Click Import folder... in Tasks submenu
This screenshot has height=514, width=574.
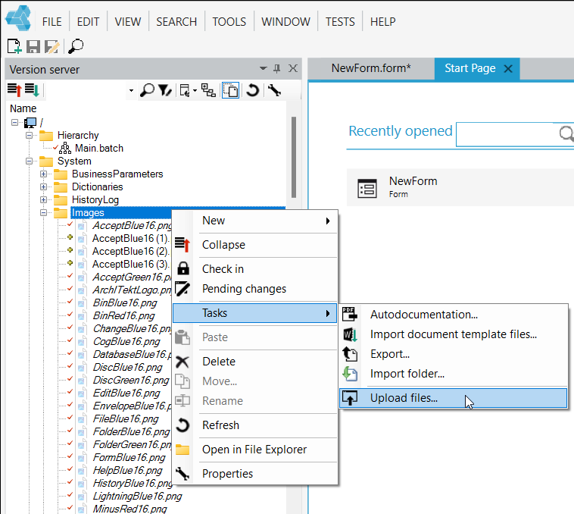pyautogui.click(x=454, y=374)
